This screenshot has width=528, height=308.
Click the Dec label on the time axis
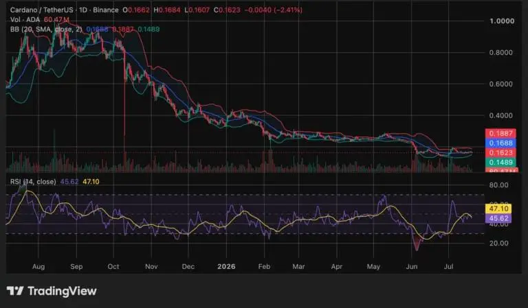coord(188,267)
